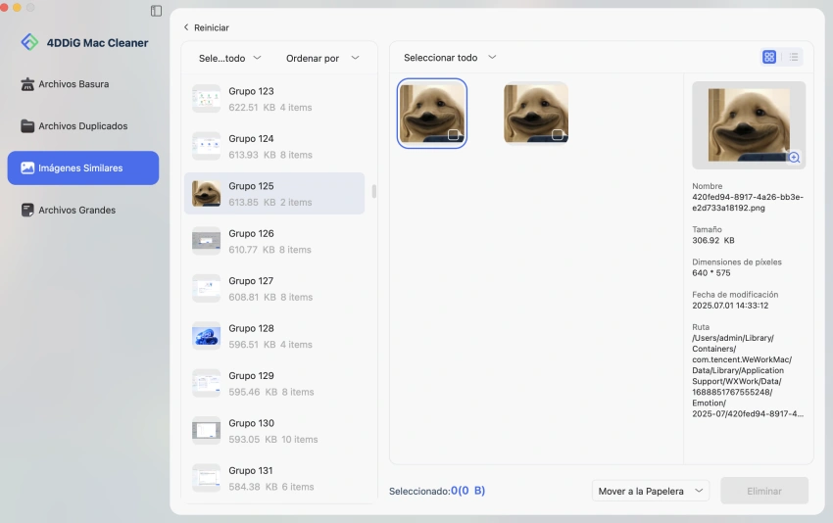Click Grupo 126 thumbnail icon

206,241
